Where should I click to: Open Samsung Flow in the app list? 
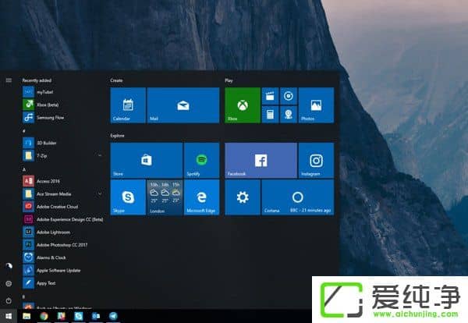pyautogui.click(x=62, y=117)
